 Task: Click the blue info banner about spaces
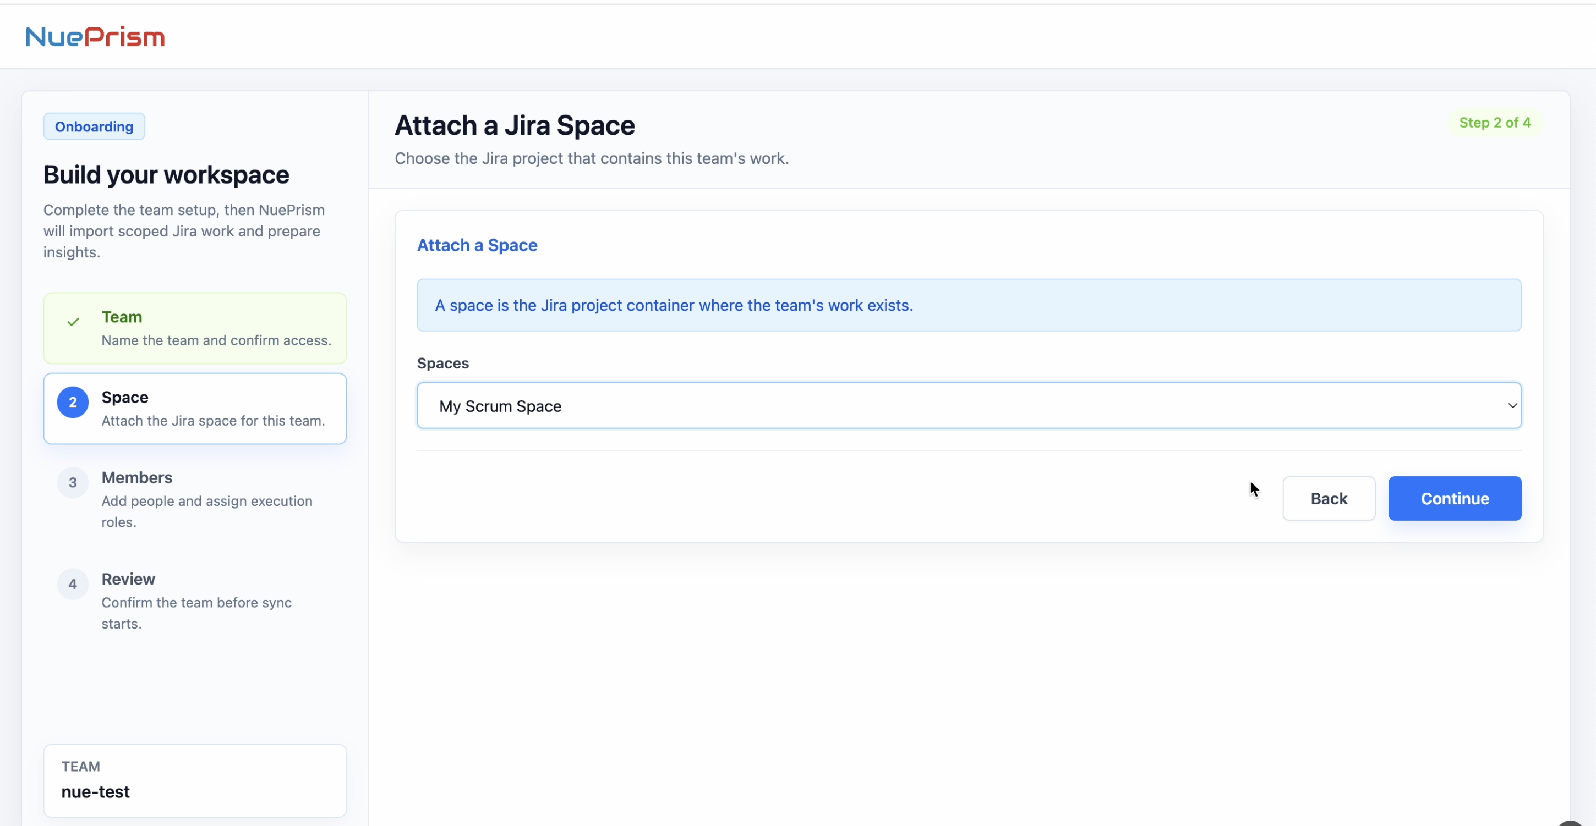(969, 305)
